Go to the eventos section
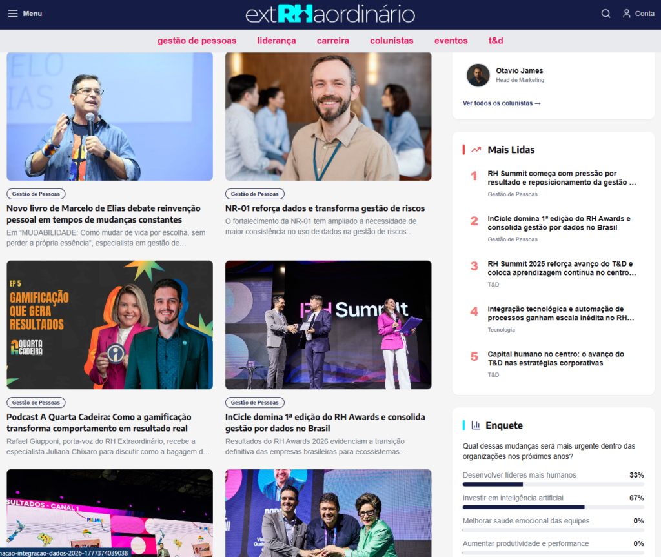 (x=451, y=41)
